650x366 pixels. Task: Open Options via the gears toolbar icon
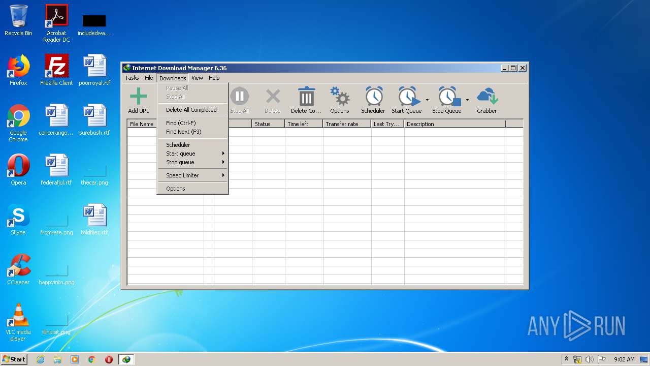pyautogui.click(x=340, y=100)
